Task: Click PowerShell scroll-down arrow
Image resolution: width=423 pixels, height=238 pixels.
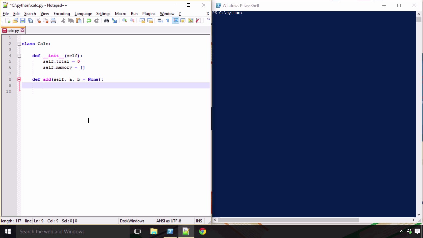Action: tap(419, 214)
